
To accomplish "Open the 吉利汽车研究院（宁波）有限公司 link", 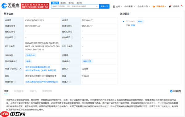I will [41, 70].
